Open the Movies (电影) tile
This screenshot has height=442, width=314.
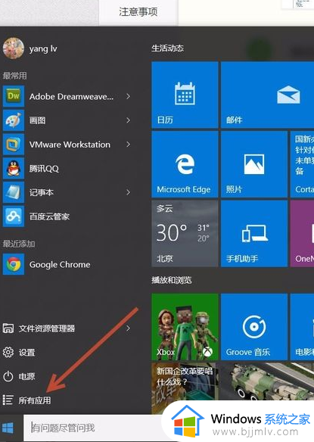(302, 327)
